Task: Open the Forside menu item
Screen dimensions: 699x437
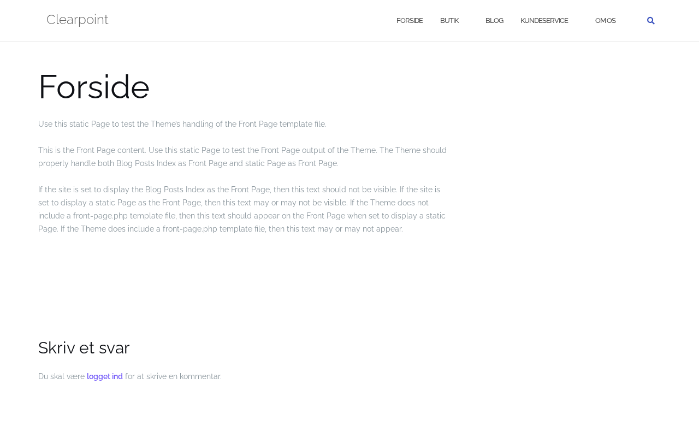Action: (x=410, y=21)
